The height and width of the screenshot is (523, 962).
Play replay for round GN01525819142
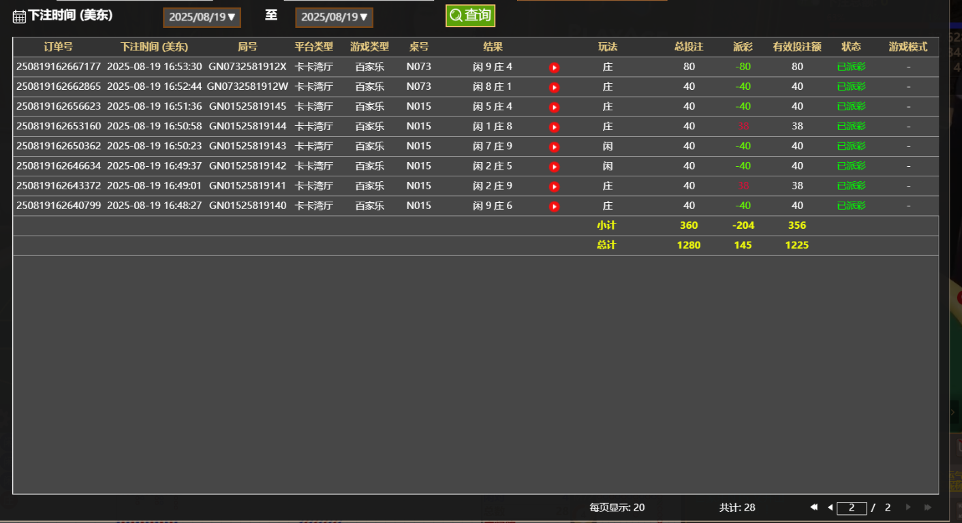[x=554, y=166]
